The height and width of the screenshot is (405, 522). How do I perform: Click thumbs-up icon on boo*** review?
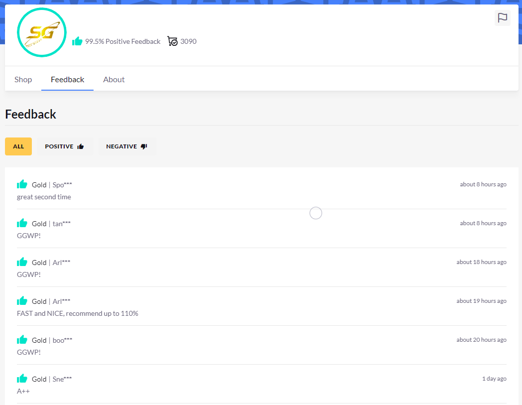22,340
